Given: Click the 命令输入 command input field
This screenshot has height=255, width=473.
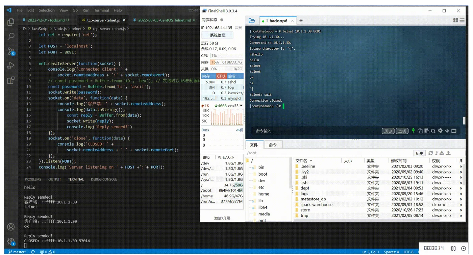Looking at the screenshot, I should (x=316, y=131).
